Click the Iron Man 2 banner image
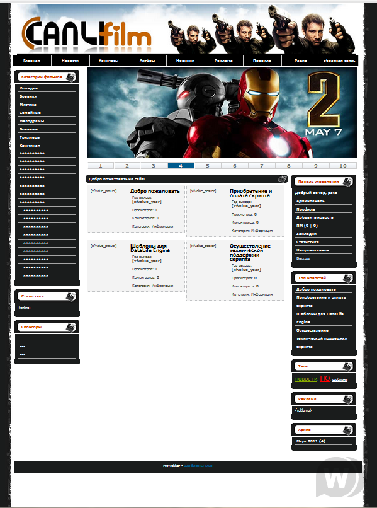 (x=222, y=112)
